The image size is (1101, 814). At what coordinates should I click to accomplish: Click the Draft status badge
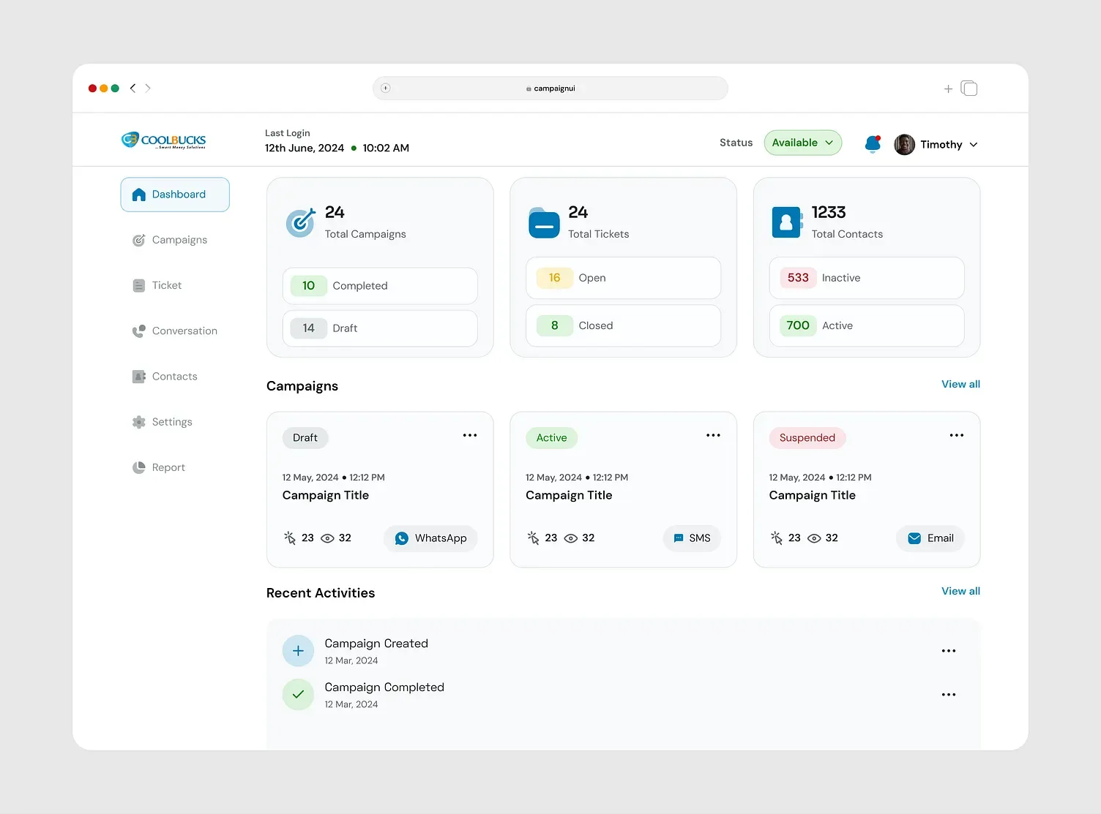pyautogui.click(x=305, y=438)
